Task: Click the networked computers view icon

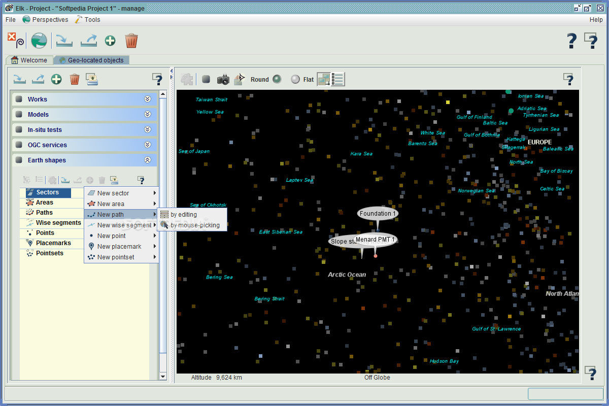Action: 324,79
